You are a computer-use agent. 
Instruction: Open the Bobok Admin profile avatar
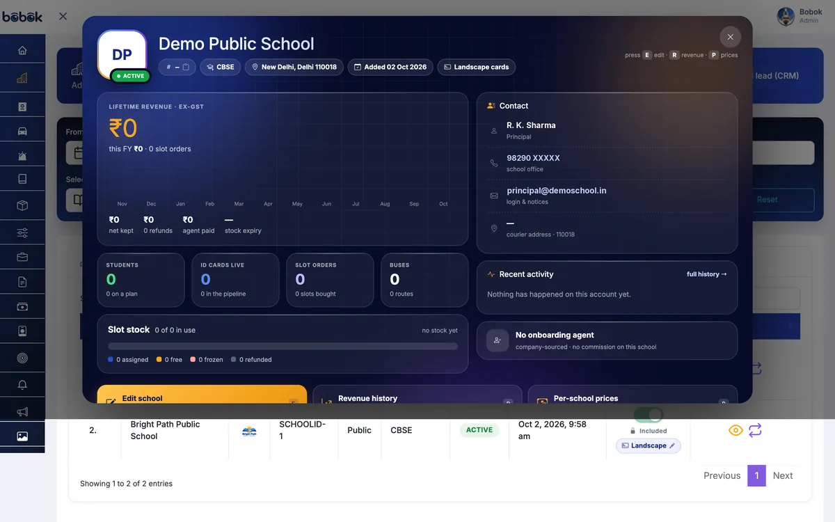coord(786,16)
